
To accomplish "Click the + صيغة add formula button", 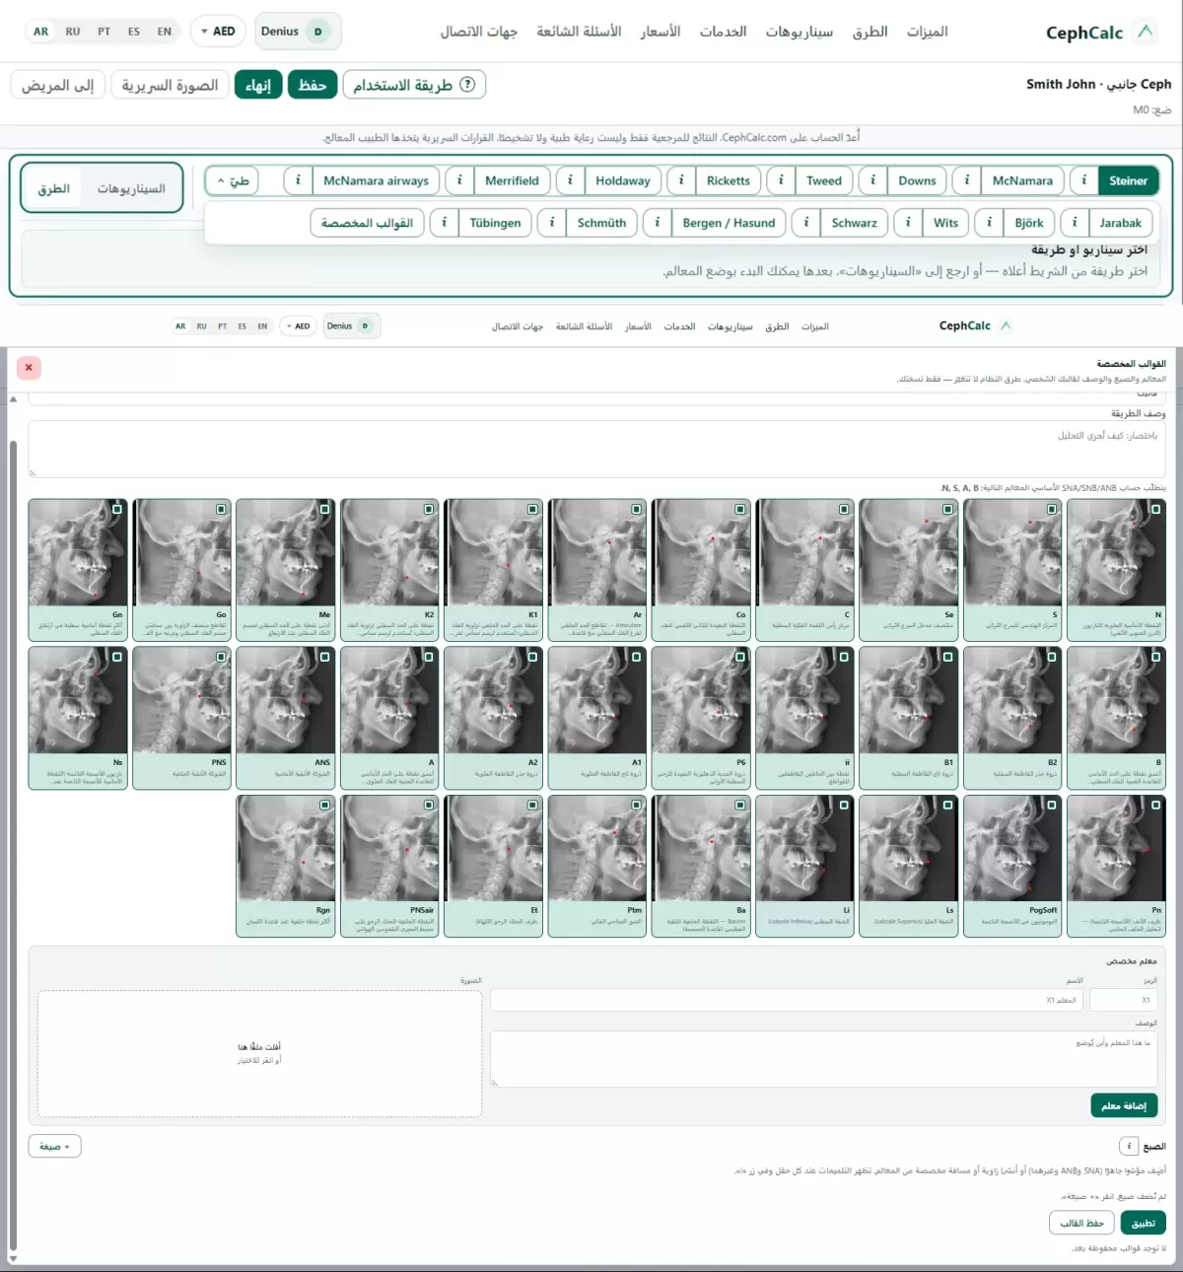I will [x=55, y=1146].
